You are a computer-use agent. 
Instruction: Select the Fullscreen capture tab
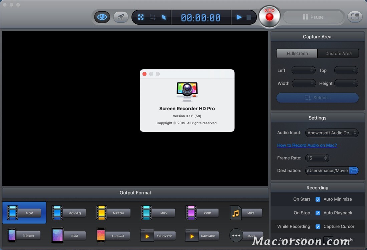pyautogui.click(x=297, y=53)
